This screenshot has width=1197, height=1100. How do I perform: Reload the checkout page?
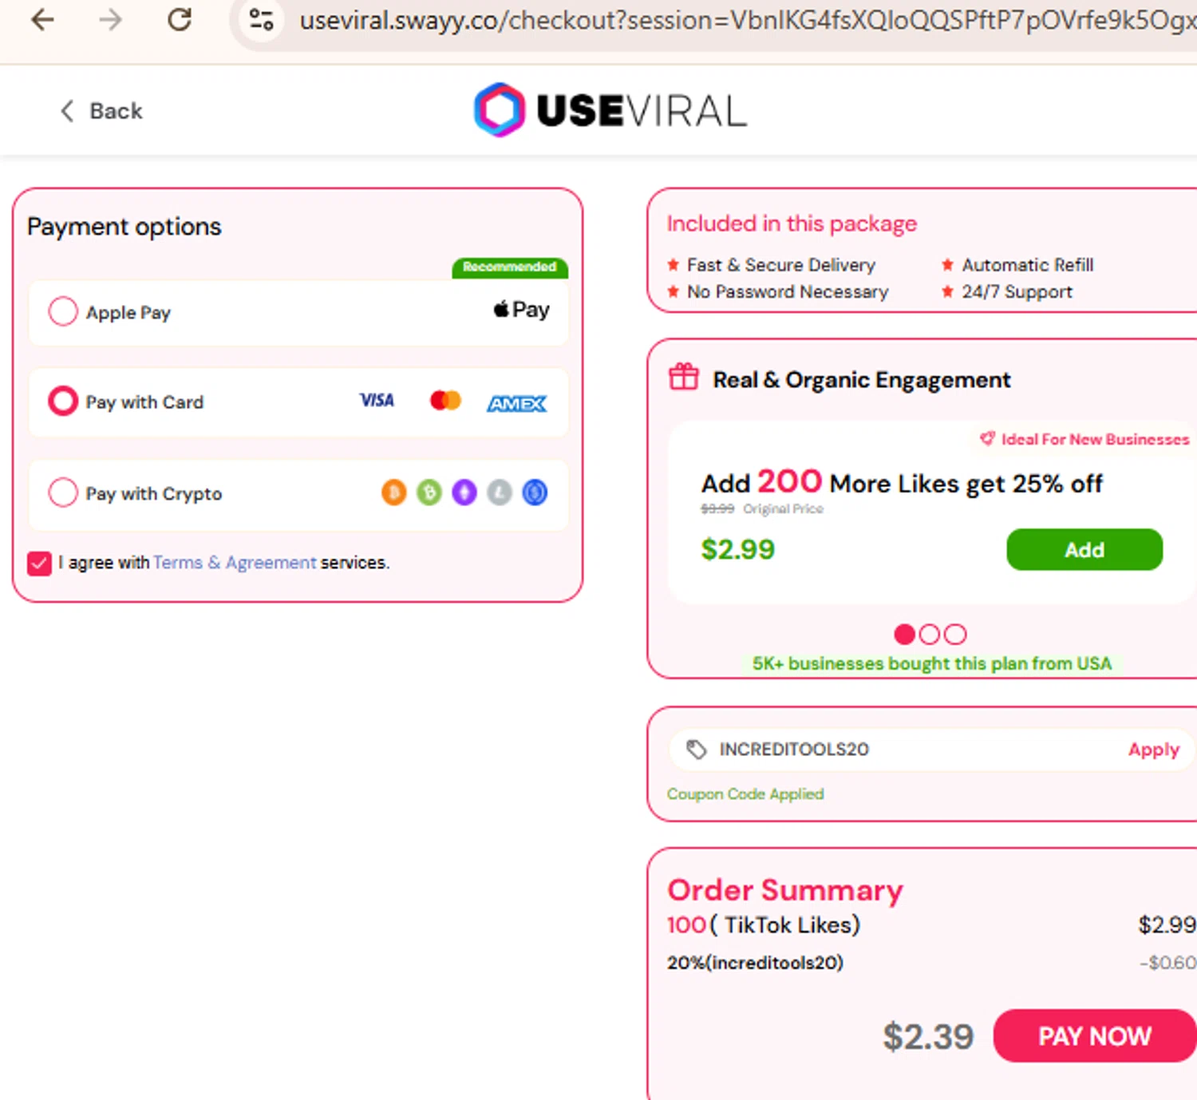point(180,19)
